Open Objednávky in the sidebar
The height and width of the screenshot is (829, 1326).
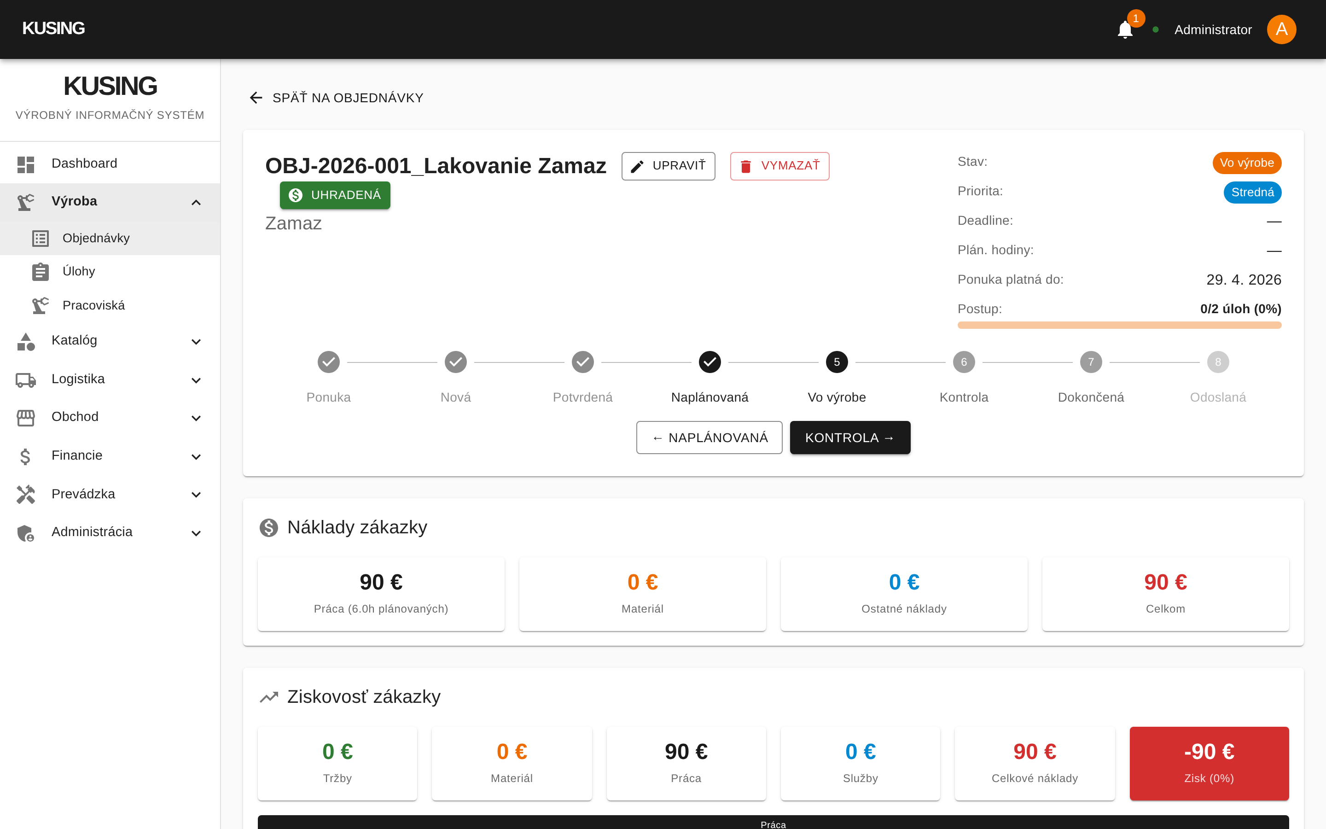click(x=110, y=238)
